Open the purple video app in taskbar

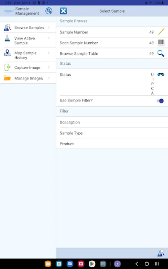[117, 264]
